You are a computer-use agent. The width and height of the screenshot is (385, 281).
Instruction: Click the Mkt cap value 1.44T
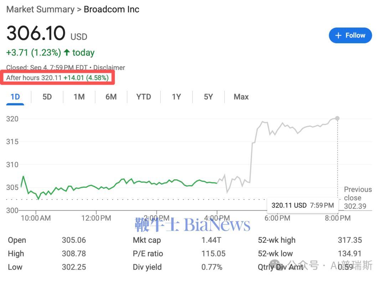pos(209,240)
